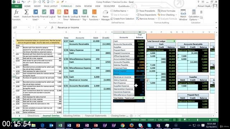Open Firefox from the taskbar
Viewport: 230px width, 129px height.
click(x=132, y=125)
